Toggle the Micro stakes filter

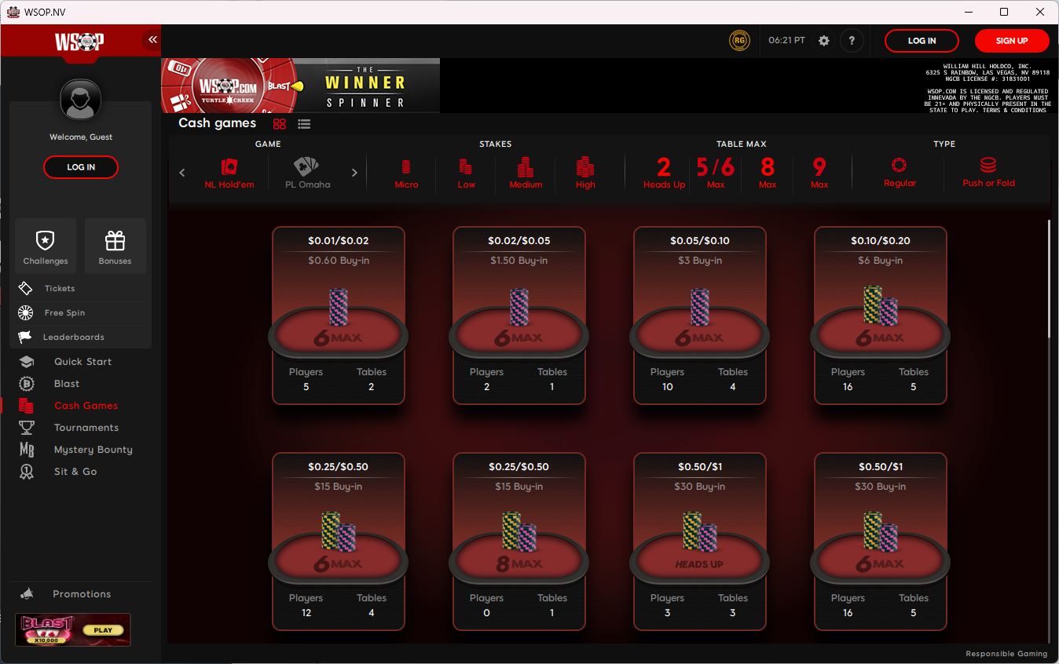[x=406, y=173]
